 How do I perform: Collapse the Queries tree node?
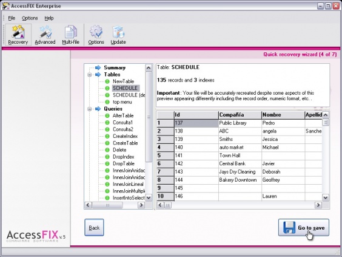pos(89,109)
